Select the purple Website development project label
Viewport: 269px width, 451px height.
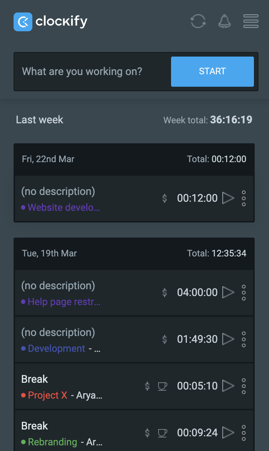pyautogui.click(x=64, y=207)
